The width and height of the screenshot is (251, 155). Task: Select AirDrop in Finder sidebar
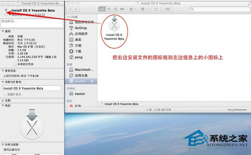(81, 28)
